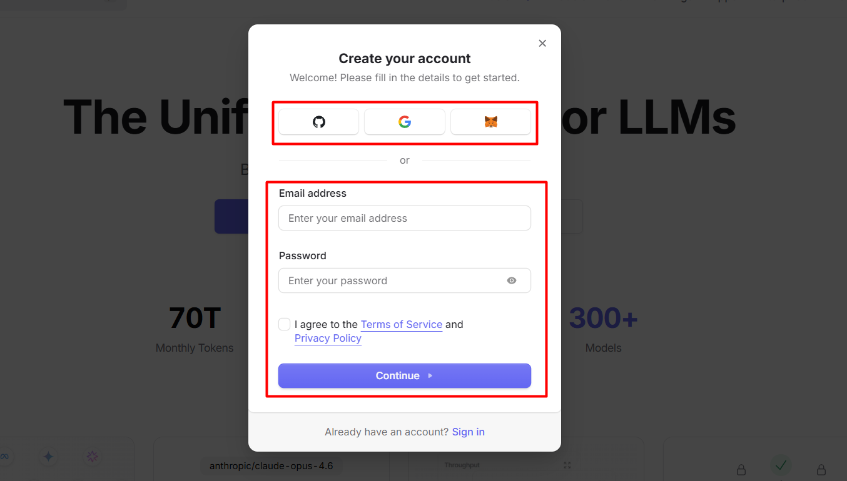Close the Create your account dialog
The height and width of the screenshot is (481, 847).
(542, 43)
